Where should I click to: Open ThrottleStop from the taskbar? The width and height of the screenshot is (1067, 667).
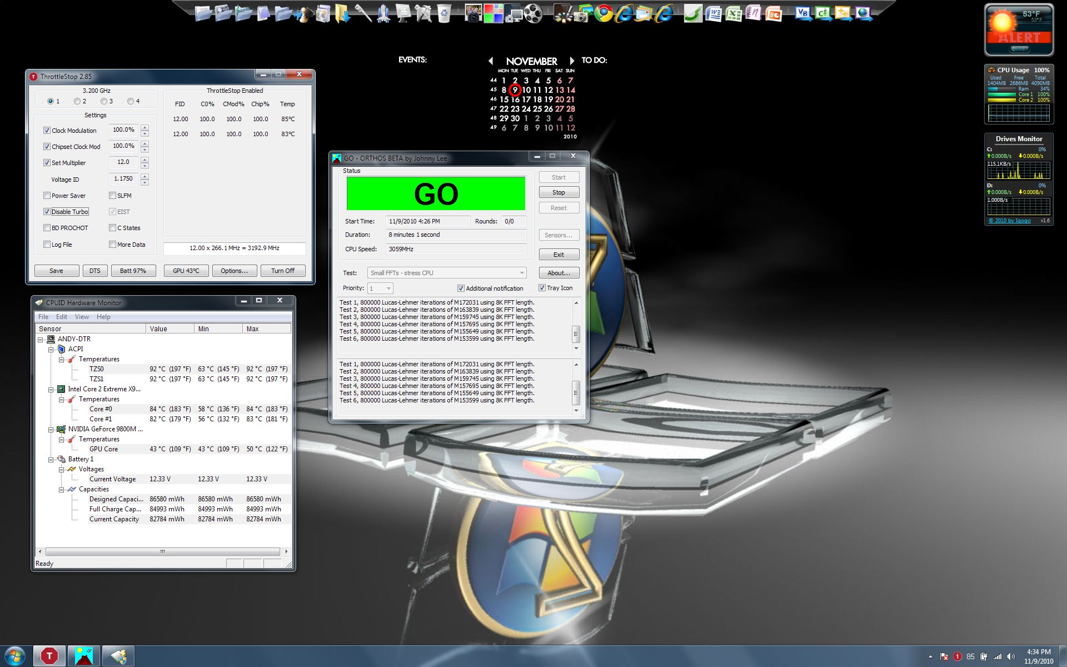point(49,656)
